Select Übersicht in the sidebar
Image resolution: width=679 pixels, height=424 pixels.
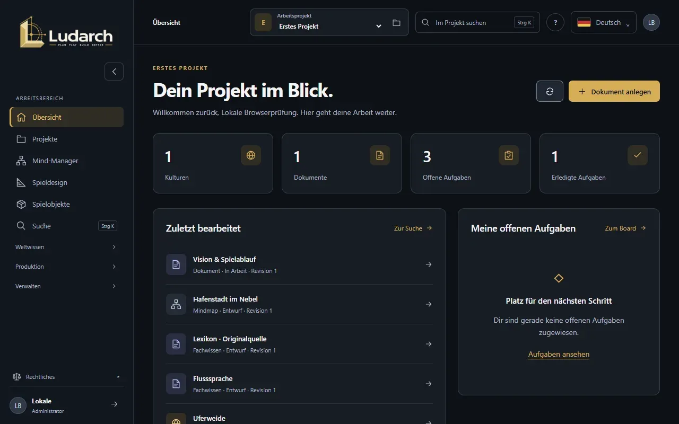pyautogui.click(x=66, y=117)
